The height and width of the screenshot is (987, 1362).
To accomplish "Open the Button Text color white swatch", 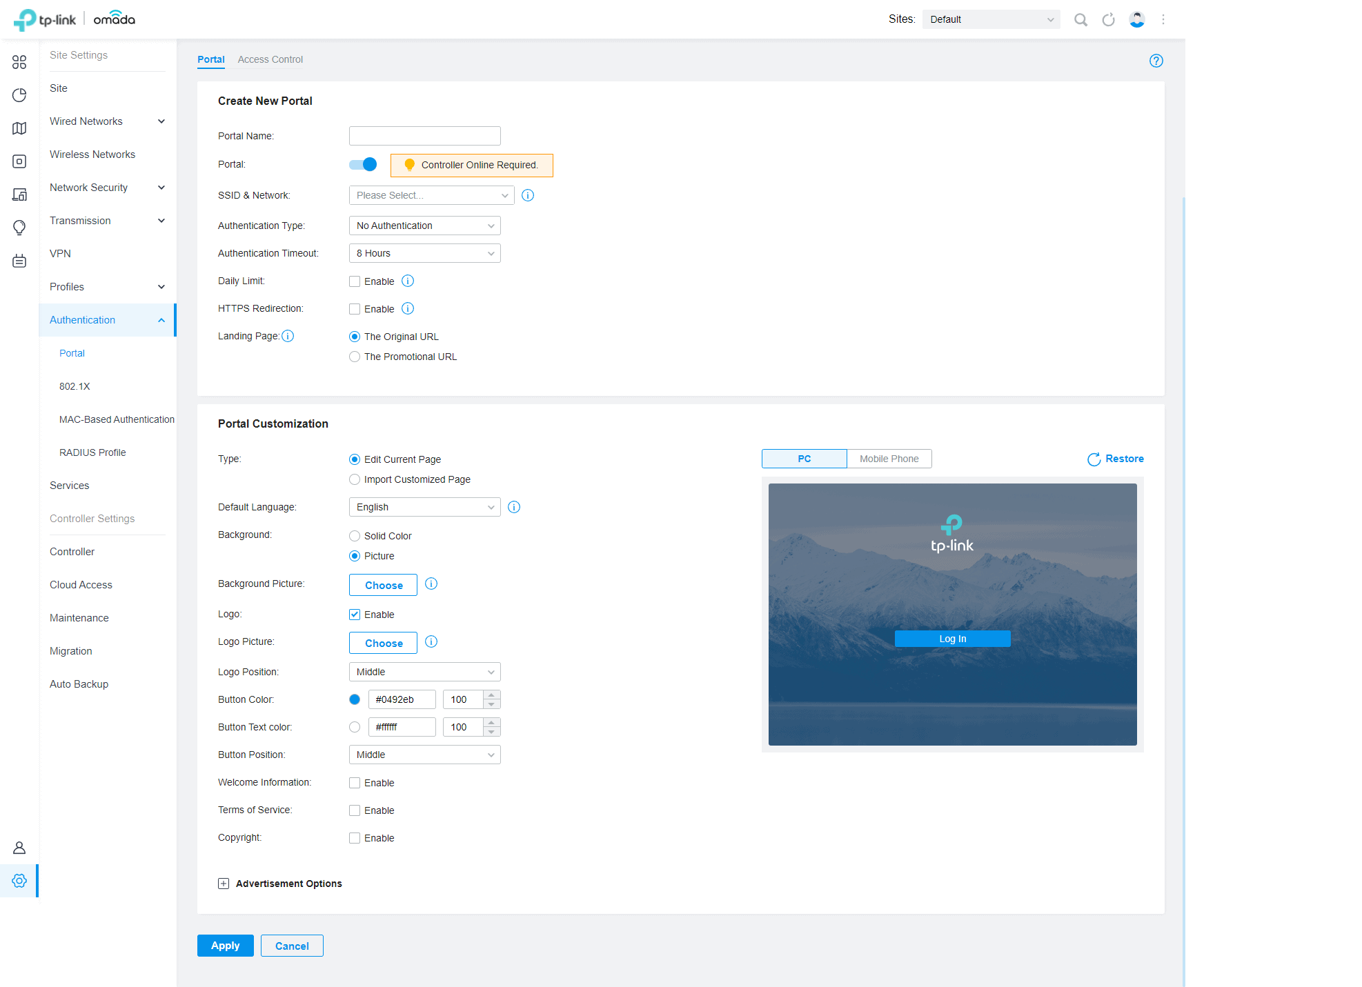I will click(355, 727).
